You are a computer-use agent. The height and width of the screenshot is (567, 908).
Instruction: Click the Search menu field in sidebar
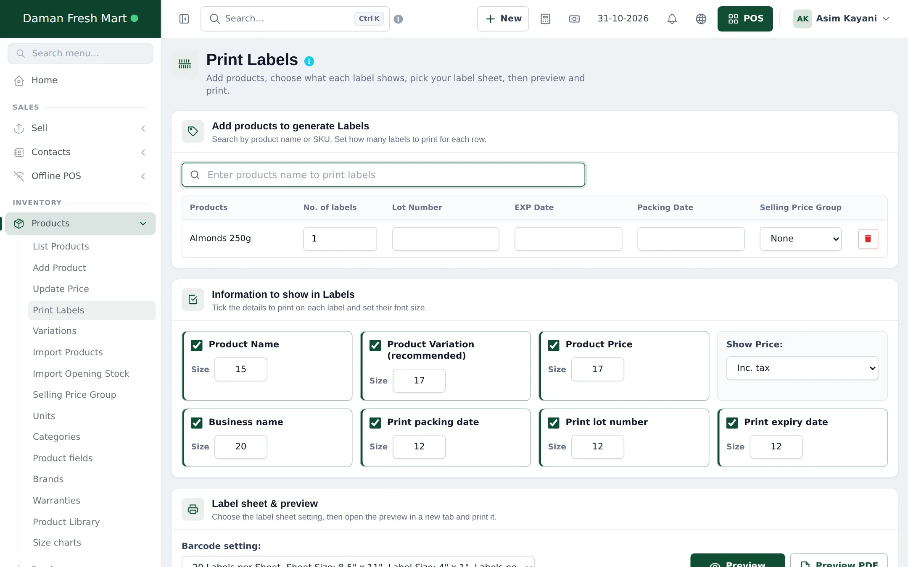(80, 53)
